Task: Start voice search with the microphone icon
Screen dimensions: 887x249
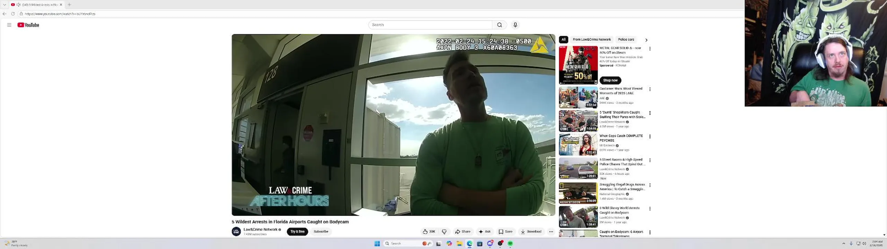Action: coord(515,25)
